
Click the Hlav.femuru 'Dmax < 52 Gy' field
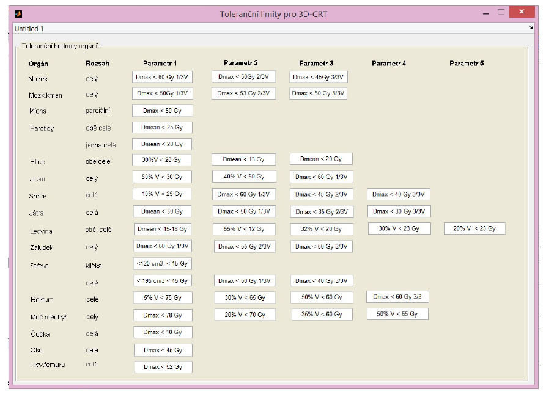click(163, 367)
